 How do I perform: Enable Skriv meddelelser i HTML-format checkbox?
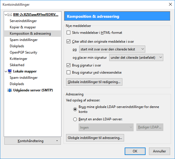click(x=68, y=33)
